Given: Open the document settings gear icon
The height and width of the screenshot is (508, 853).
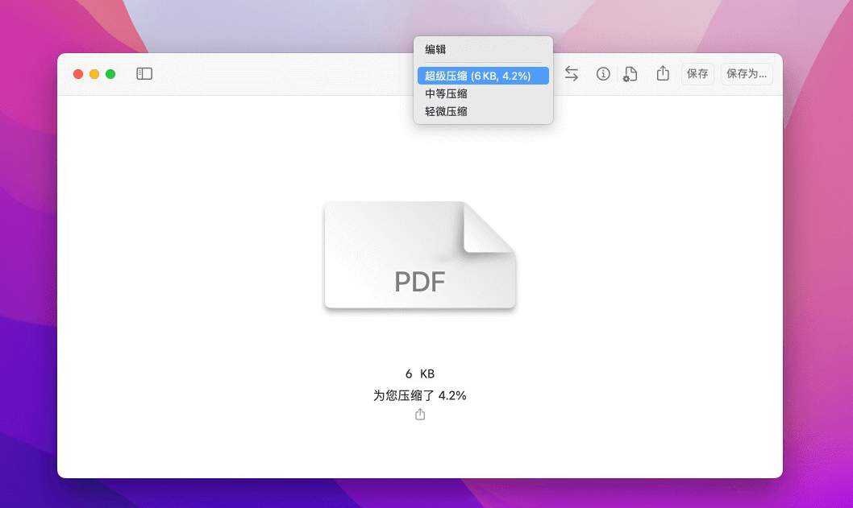Looking at the screenshot, I should (x=630, y=74).
